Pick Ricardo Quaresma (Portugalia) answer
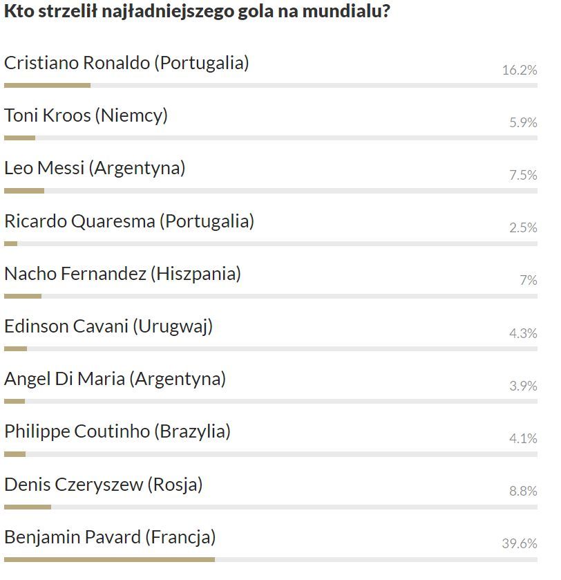Screen dimensions: 561x580 (129, 222)
